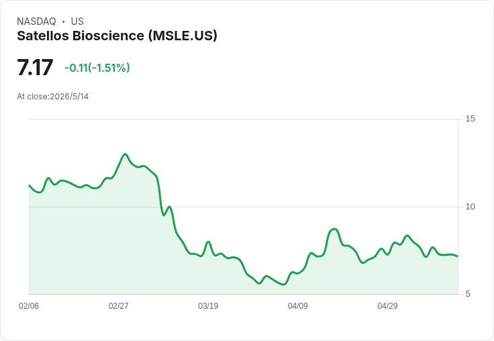494x341 pixels.
Task: Click the mid-April peak on price line
Action: click(334, 229)
